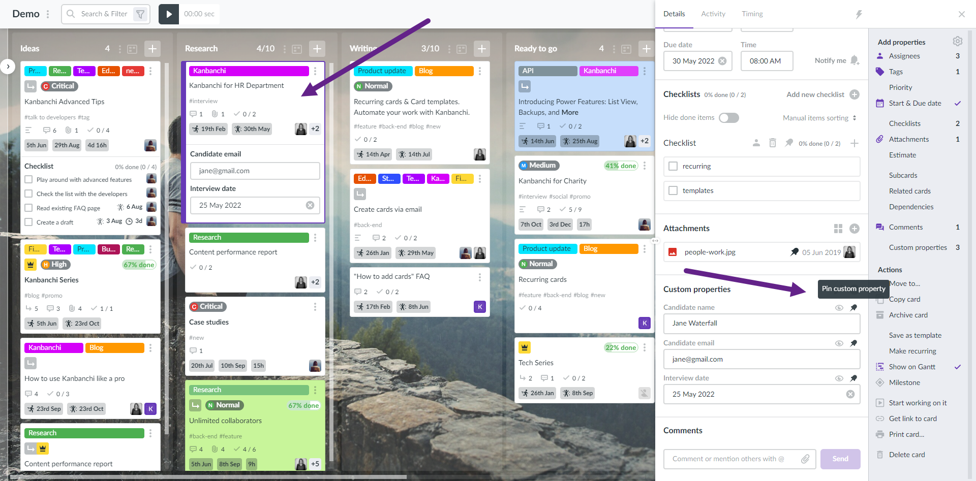
Task: Tick the "recurring" checklist item
Action: tap(673, 166)
